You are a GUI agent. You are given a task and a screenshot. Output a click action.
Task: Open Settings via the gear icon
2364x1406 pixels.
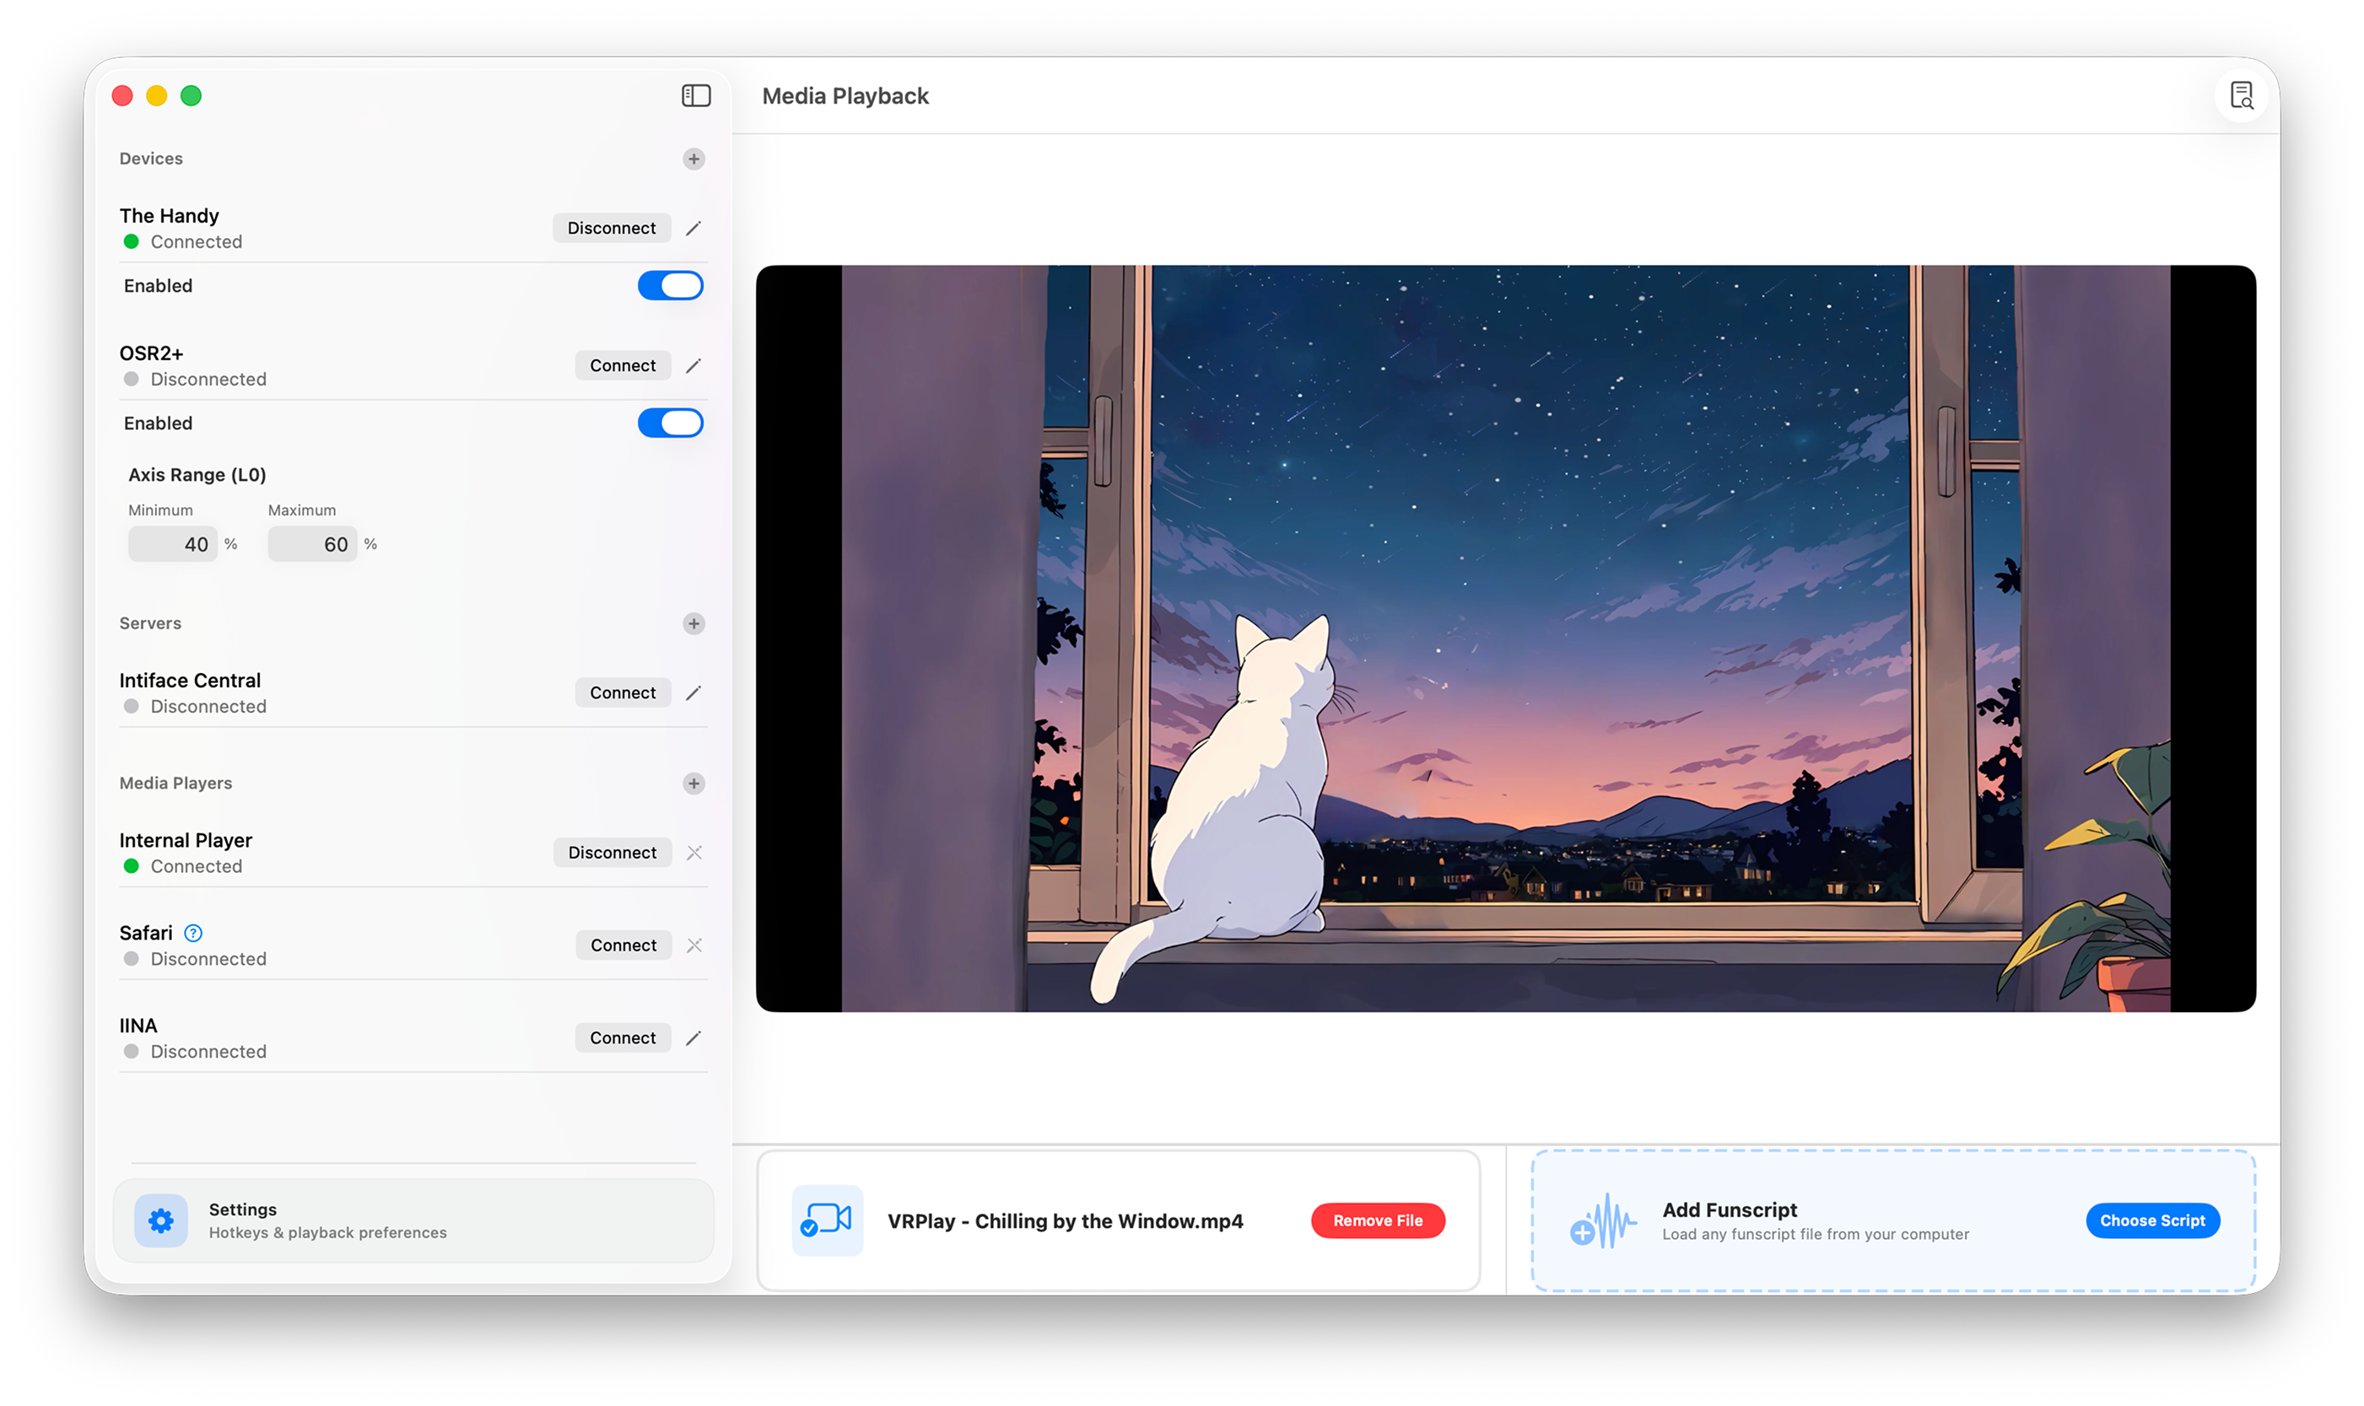click(x=160, y=1220)
